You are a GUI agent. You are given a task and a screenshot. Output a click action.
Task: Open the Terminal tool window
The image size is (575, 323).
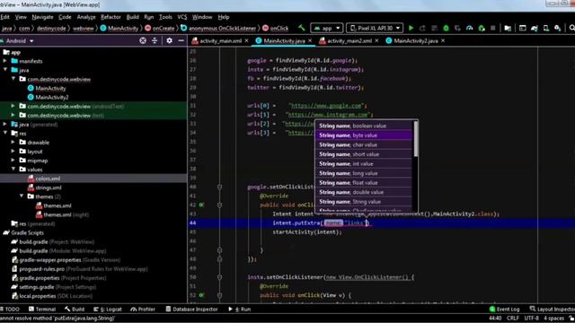click(42, 309)
